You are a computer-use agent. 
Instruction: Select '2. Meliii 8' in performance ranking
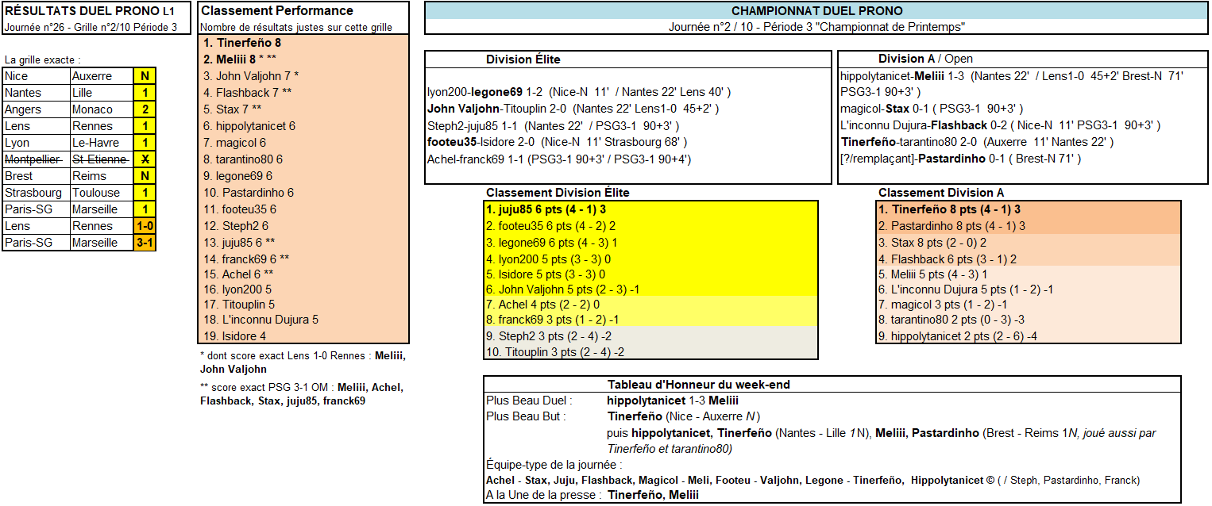240,59
